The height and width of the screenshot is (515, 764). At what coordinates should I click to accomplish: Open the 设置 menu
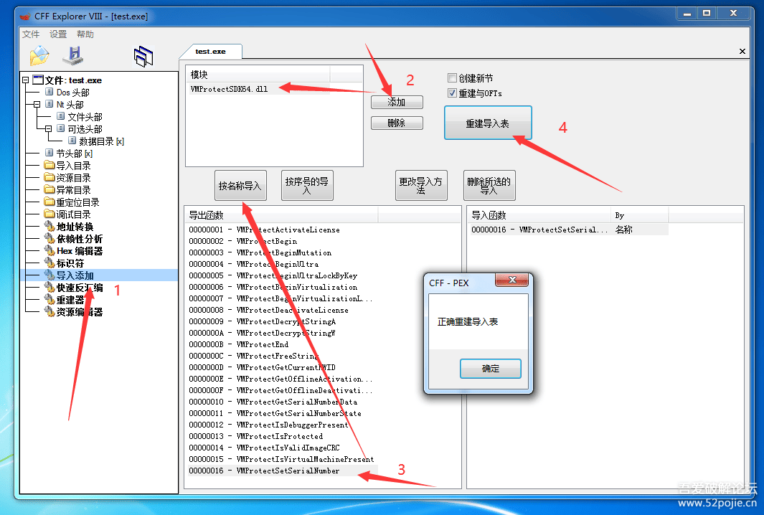click(x=58, y=34)
